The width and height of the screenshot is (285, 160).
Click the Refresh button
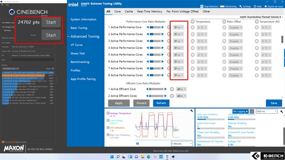coord(161,103)
